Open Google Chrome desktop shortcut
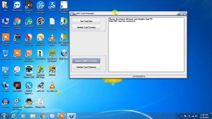212x119 pixels. 17,23
